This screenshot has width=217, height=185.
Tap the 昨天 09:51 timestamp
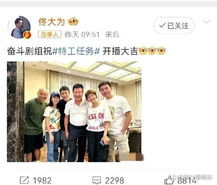pos(82,35)
